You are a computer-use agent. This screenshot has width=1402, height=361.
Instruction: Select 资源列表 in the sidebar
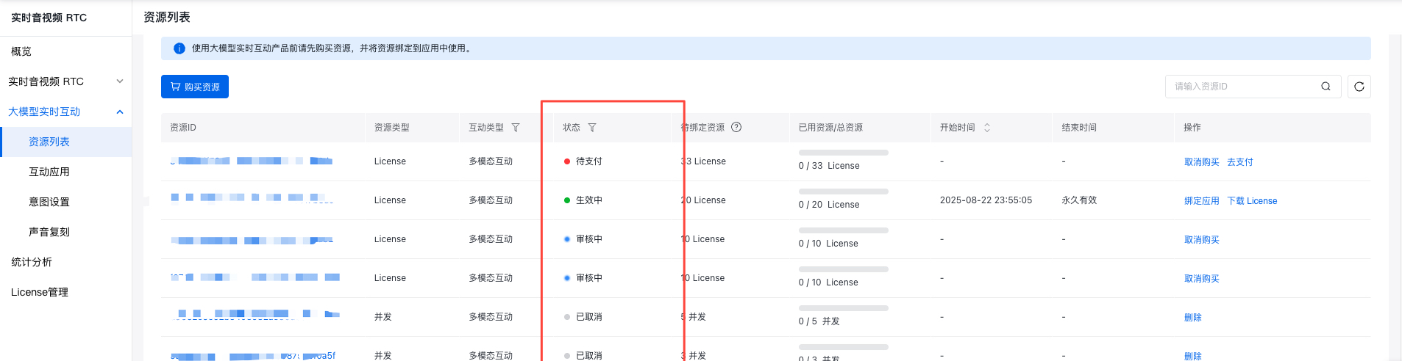point(49,142)
